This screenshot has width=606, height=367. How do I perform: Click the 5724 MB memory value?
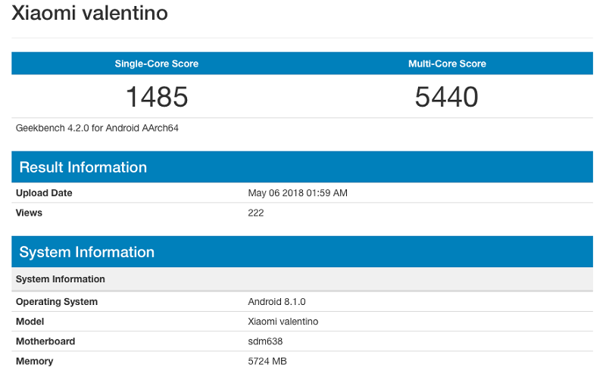[x=267, y=361]
